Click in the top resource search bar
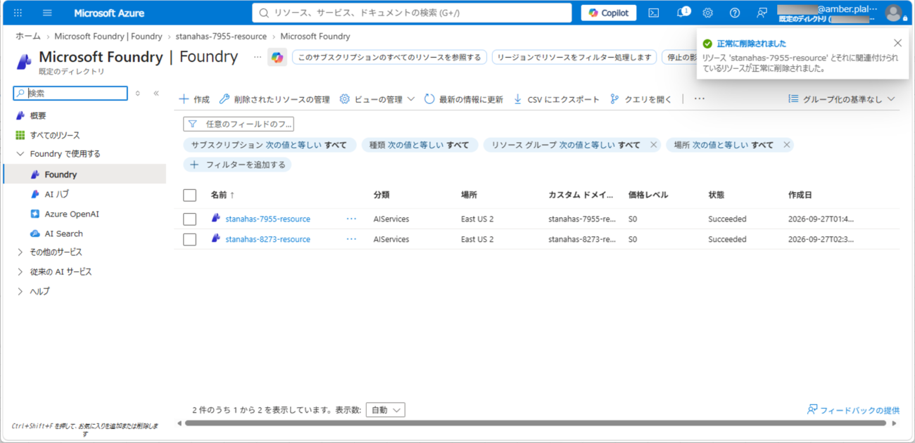 point(412,13)
